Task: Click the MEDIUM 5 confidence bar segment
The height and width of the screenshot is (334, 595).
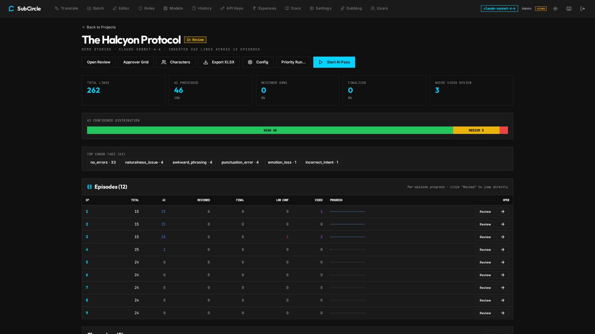Action: 476,130
